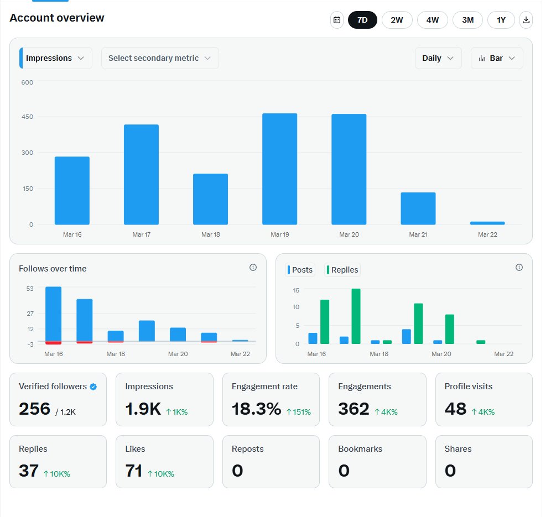This screenshot has width=556, height=517.
Task: Switch to the 2W time range
Action: [397, 20]
